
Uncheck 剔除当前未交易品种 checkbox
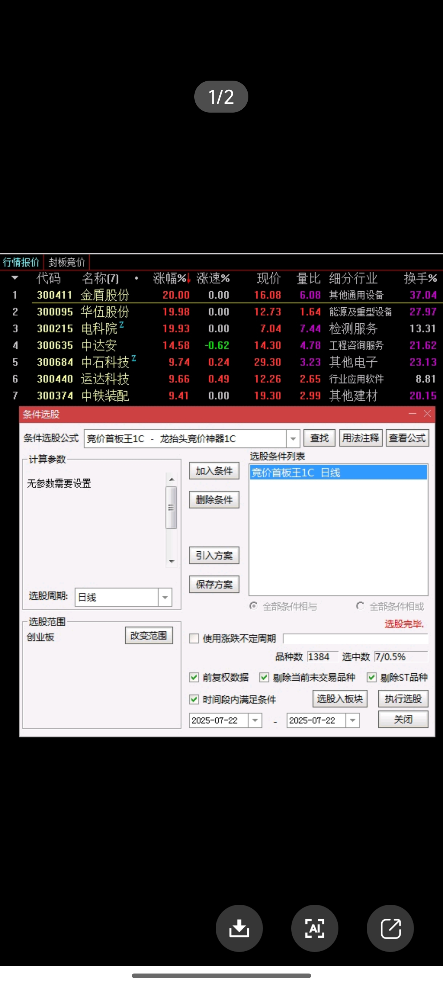[264, 677]
